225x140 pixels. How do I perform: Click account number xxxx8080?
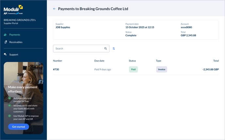(186, 27)
